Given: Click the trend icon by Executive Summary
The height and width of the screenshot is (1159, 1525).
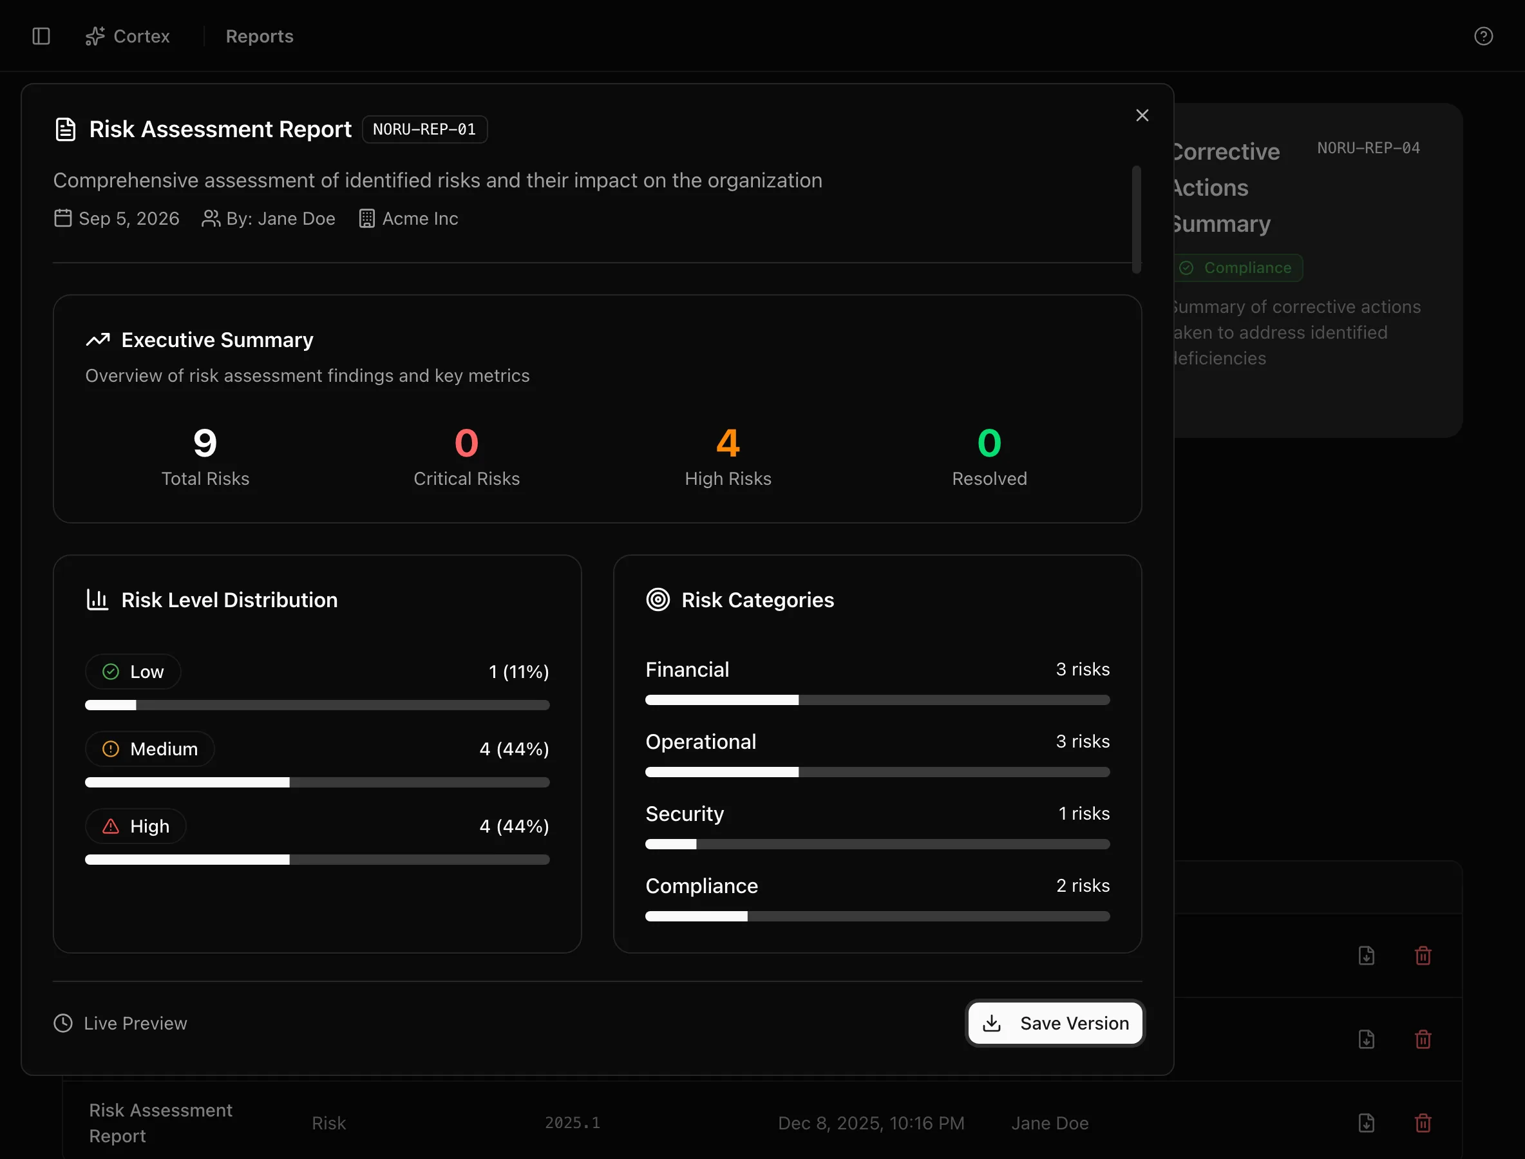Looking at the screenshot, I should point(97,339).
